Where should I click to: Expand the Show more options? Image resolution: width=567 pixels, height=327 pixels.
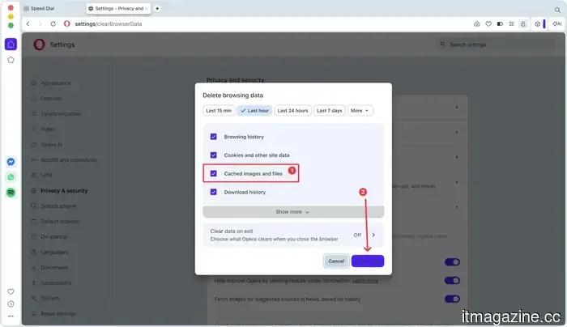coord(293,212)
